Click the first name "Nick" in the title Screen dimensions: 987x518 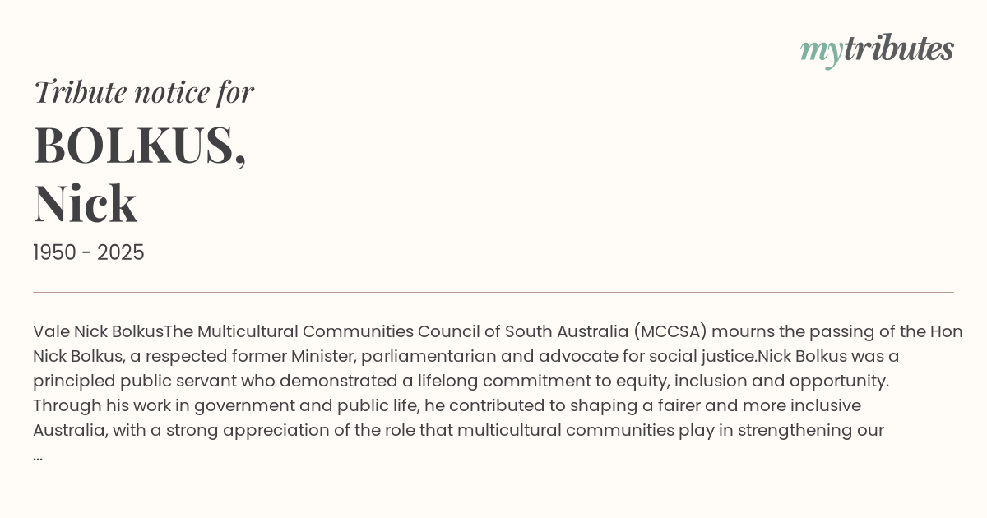(x=86, y=203)
